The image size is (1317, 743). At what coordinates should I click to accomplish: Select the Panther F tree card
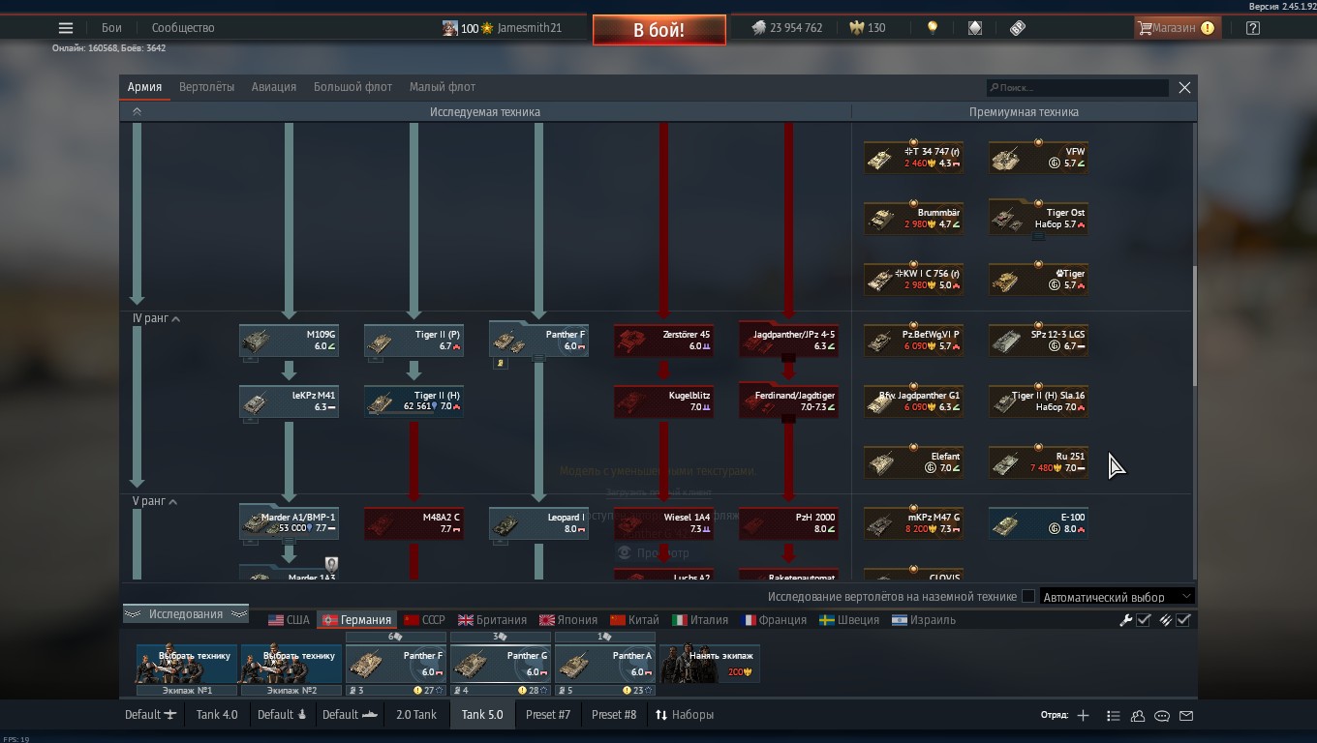coord(539,341)
